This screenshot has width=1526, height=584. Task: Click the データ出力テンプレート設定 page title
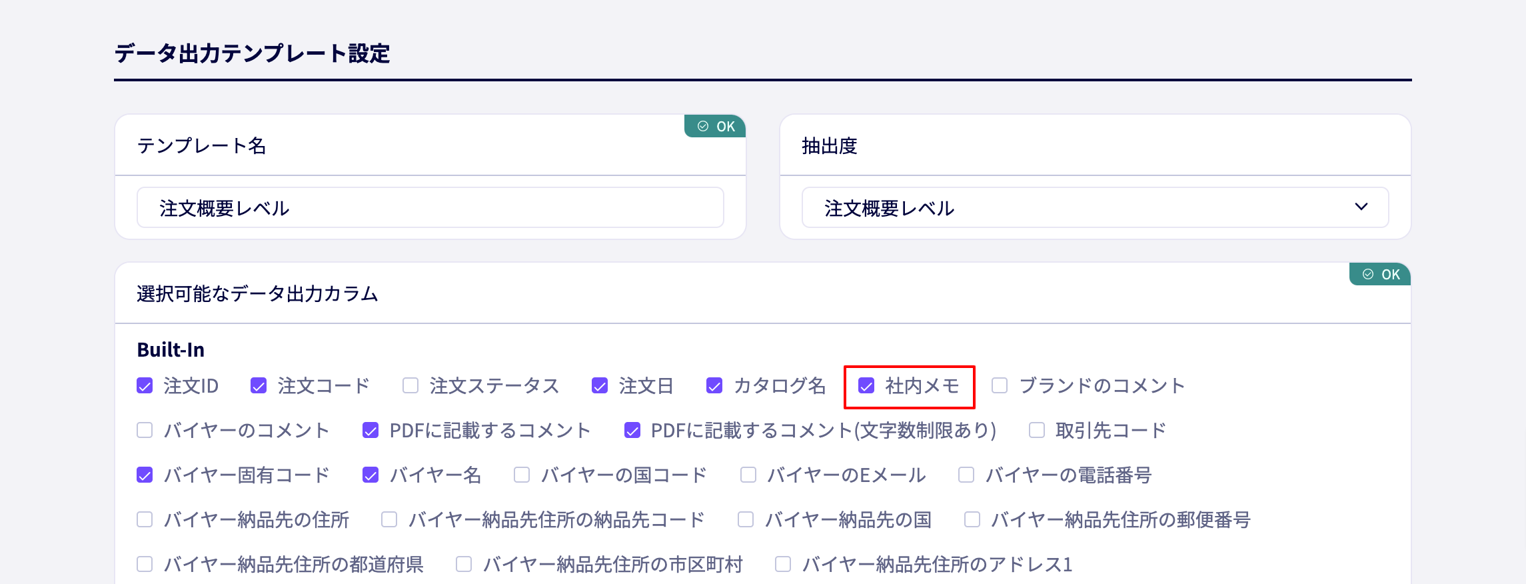tap(252, 53)
